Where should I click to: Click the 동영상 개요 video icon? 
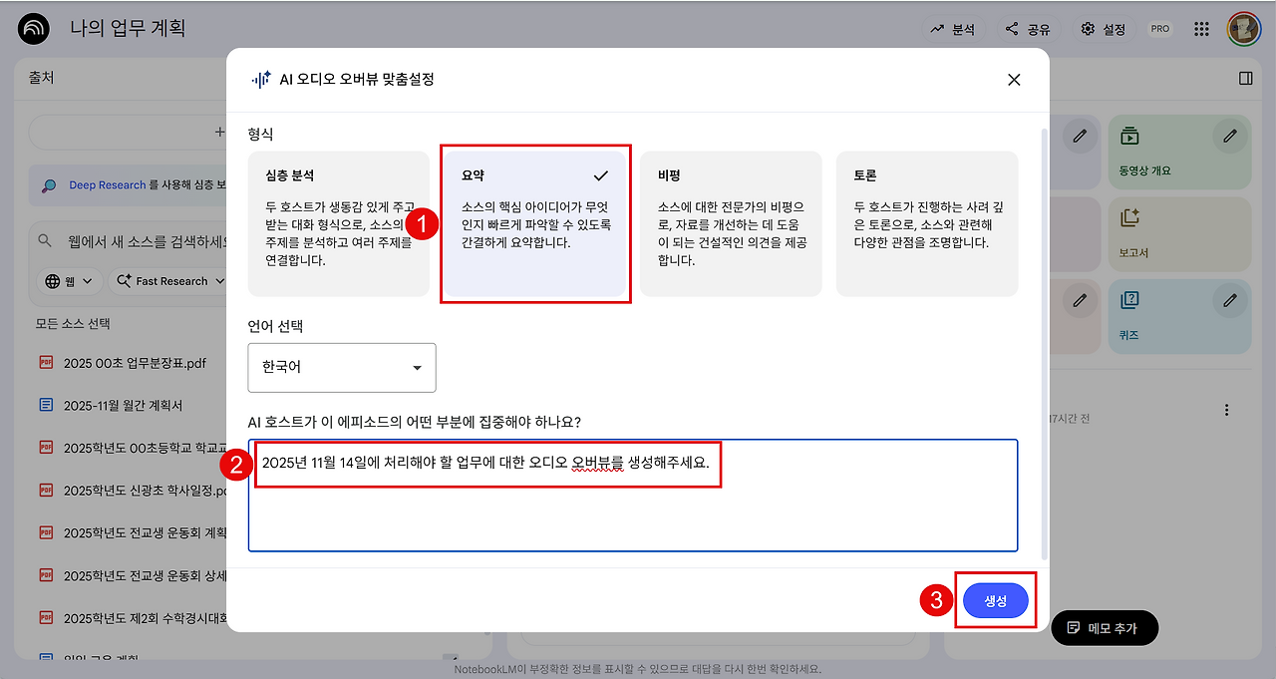(x=1129, y=136)
